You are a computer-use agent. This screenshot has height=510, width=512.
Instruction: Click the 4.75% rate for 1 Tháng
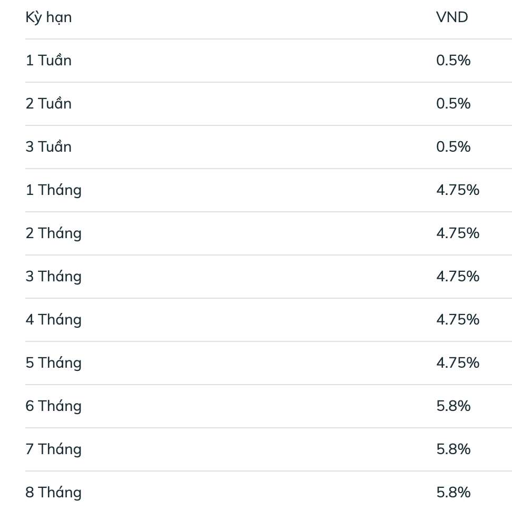(458, 190)
